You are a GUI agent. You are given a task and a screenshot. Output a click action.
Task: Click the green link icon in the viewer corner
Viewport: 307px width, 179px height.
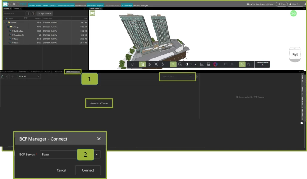[x=293, y=13]
